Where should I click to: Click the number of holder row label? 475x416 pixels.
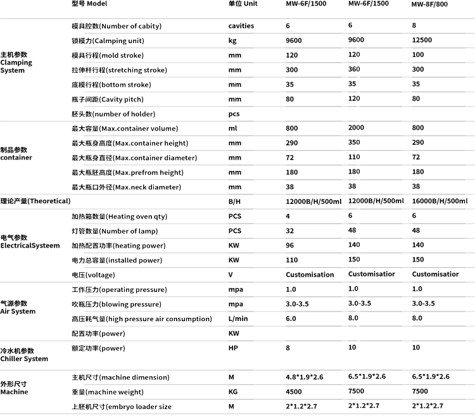click(113, 115)
